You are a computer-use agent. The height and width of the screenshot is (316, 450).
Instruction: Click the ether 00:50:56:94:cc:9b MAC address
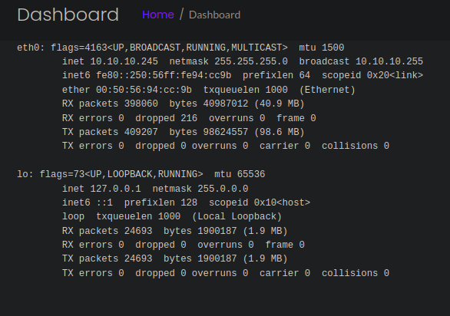(127, 90)
